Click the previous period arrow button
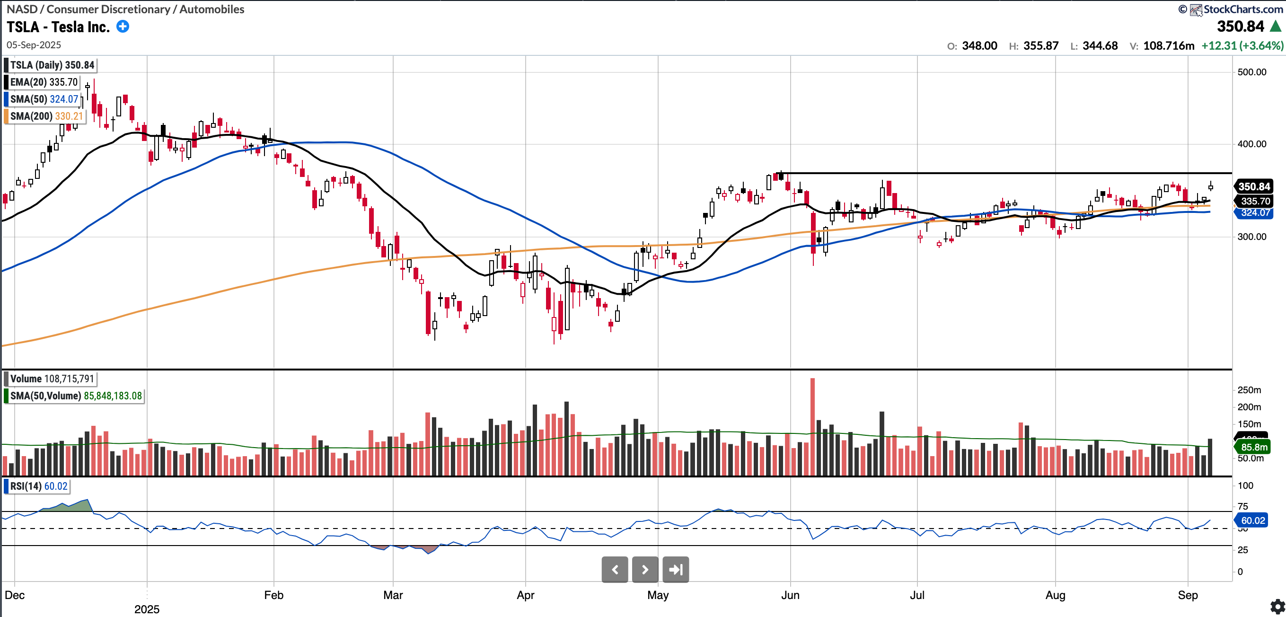 [x=615, y=570]
